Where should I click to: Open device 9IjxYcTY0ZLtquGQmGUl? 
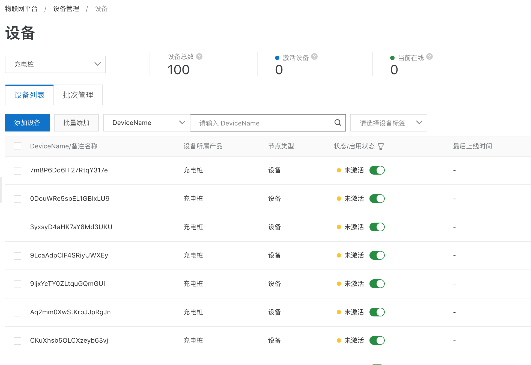(x=68, y=284)
